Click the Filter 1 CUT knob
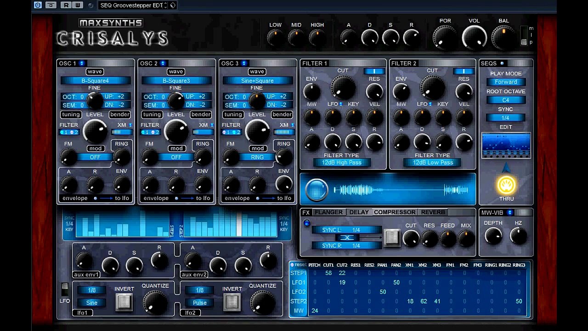Viewport: 588px width, 331px height. tap(343, 87)
